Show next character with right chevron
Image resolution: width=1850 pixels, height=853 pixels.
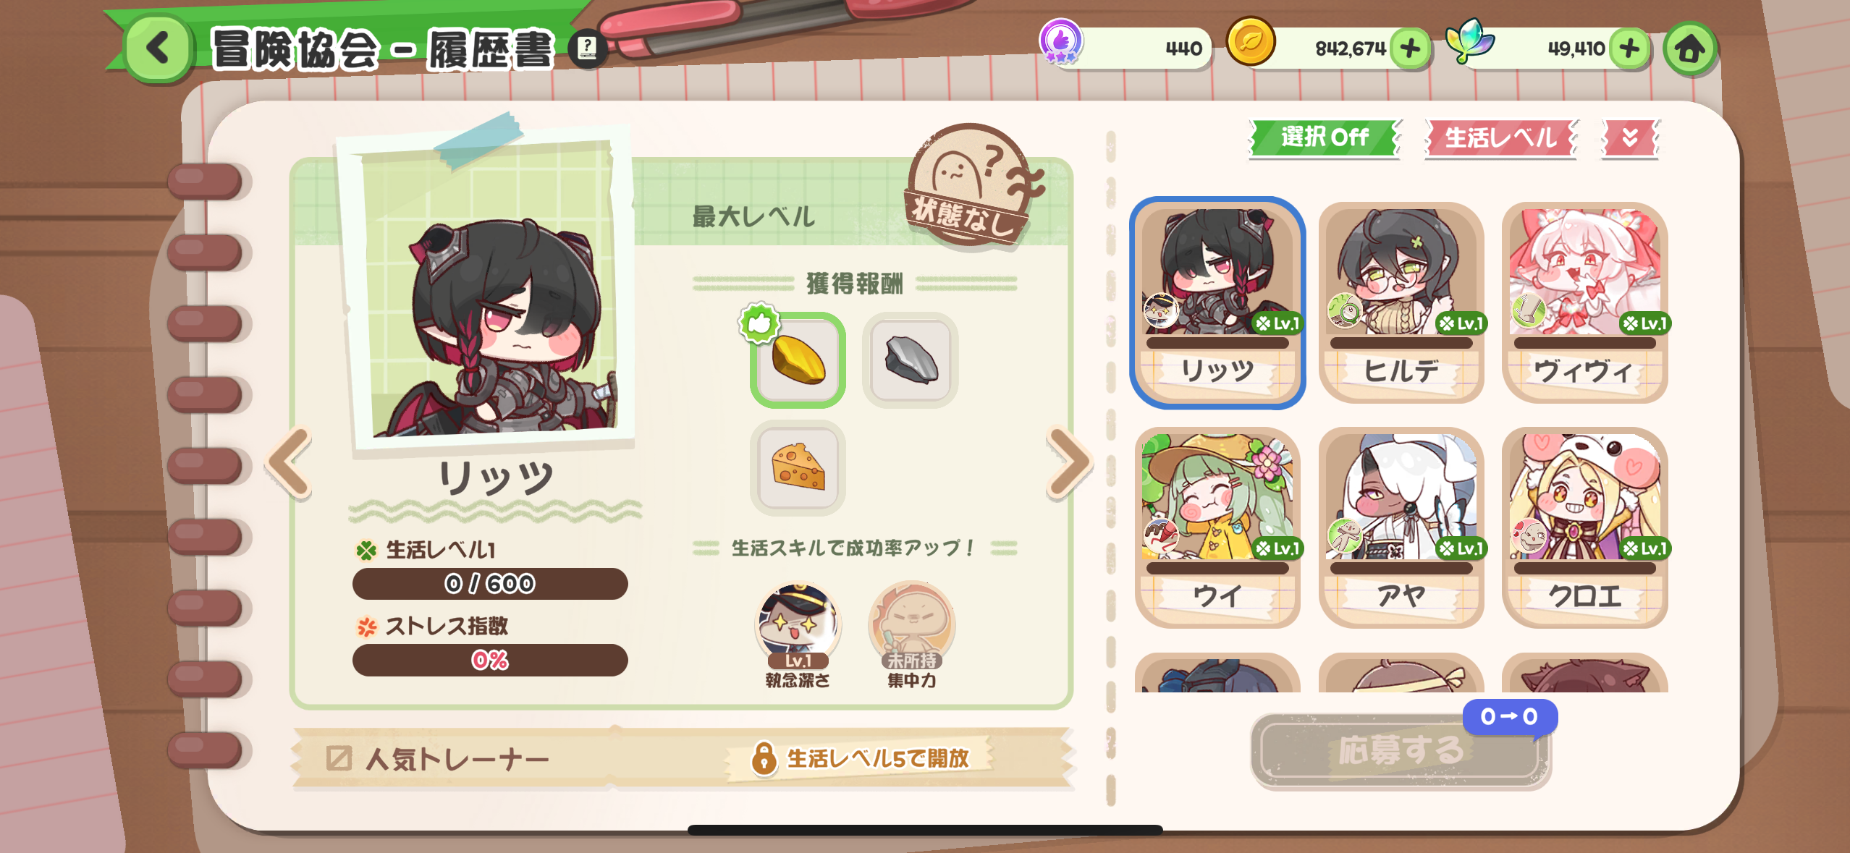pyautogui.click(x=1069, y=463)
